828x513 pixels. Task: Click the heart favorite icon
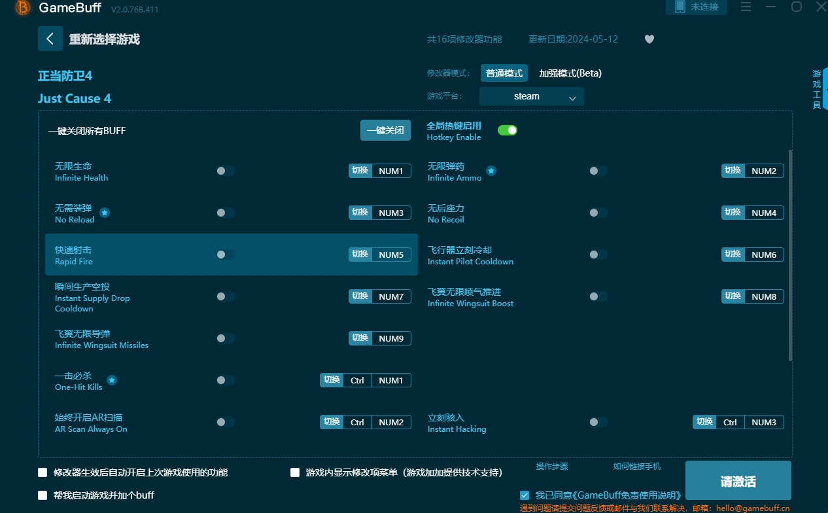649,39
